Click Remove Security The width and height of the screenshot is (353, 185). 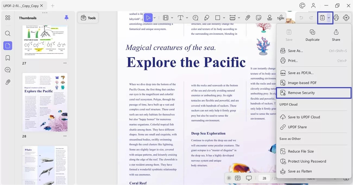(314, 93)
